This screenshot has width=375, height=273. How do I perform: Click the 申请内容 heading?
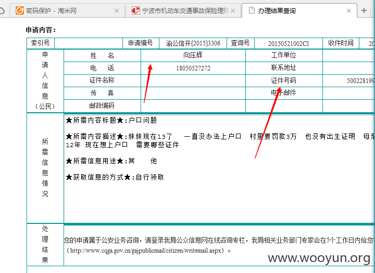(41, 30)
